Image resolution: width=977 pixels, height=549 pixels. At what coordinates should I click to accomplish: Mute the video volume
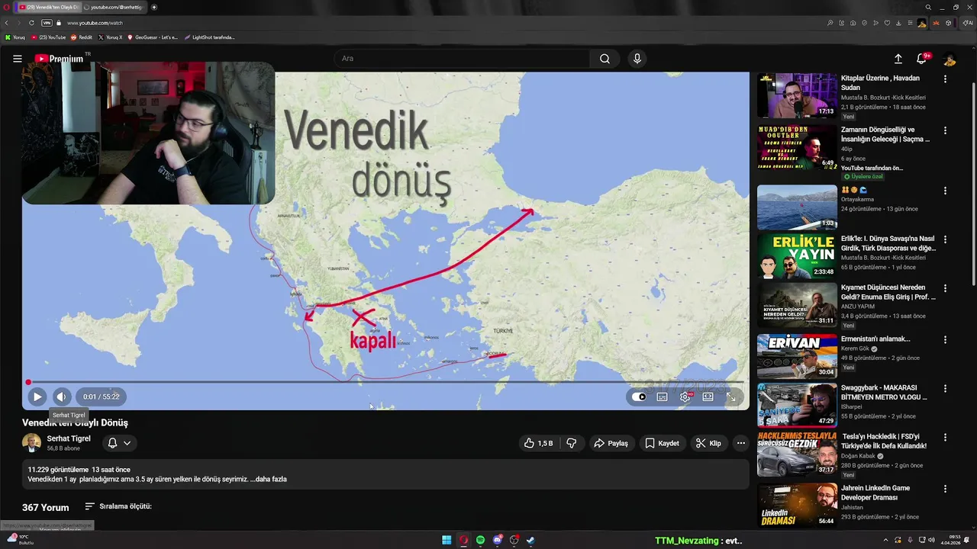coord(62,396)
